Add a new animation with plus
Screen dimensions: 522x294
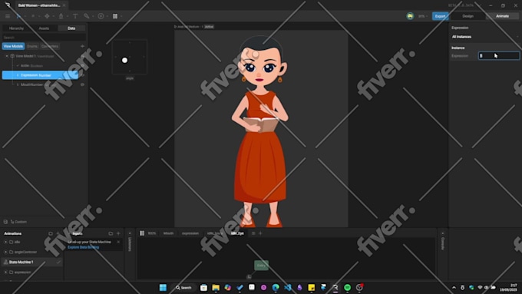[x=58, y=233]
